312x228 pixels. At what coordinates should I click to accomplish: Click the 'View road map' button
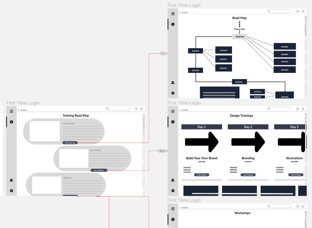[70, 142]
